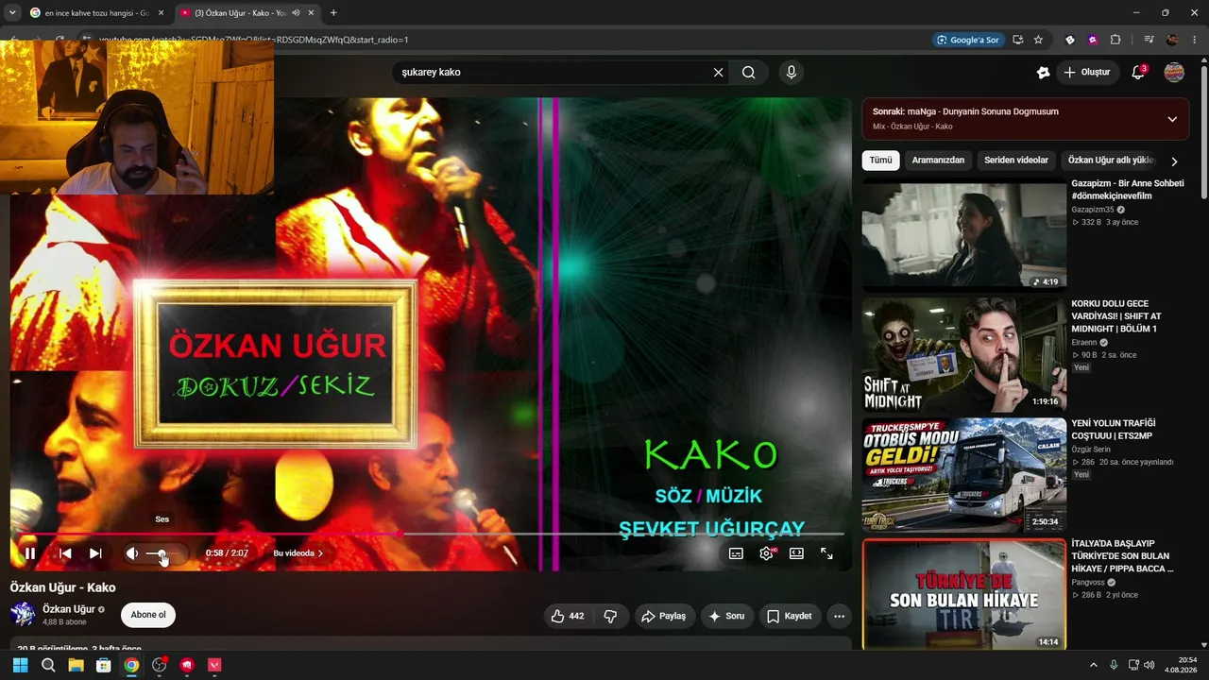The width and height of the screenshot is (1209, 680).
Task: Click the 'Google'a Sor' lens button
Action: tap(967, 40)
